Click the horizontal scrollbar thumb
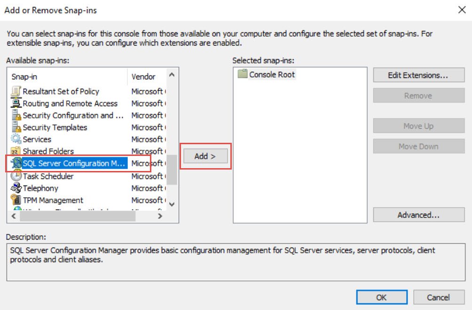The image size is (472, 310). [x=78, y=216]
